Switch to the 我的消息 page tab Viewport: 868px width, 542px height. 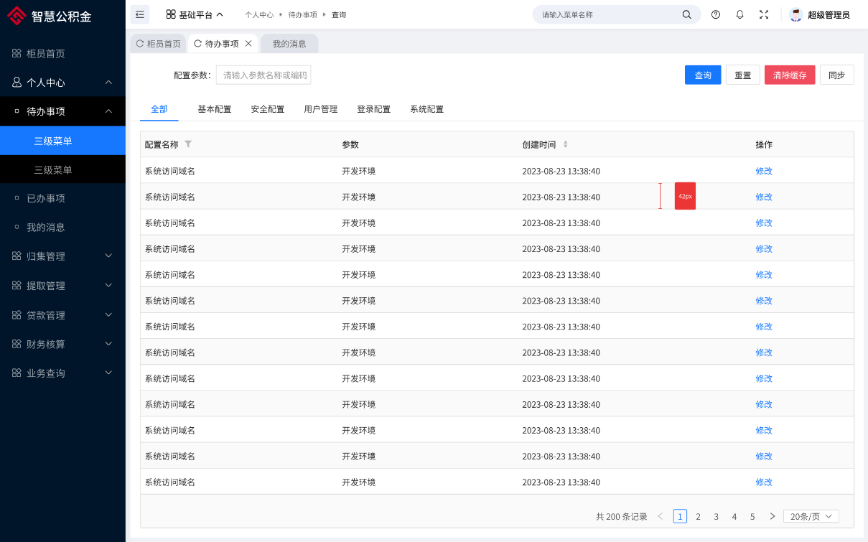[x=289, y=44]
